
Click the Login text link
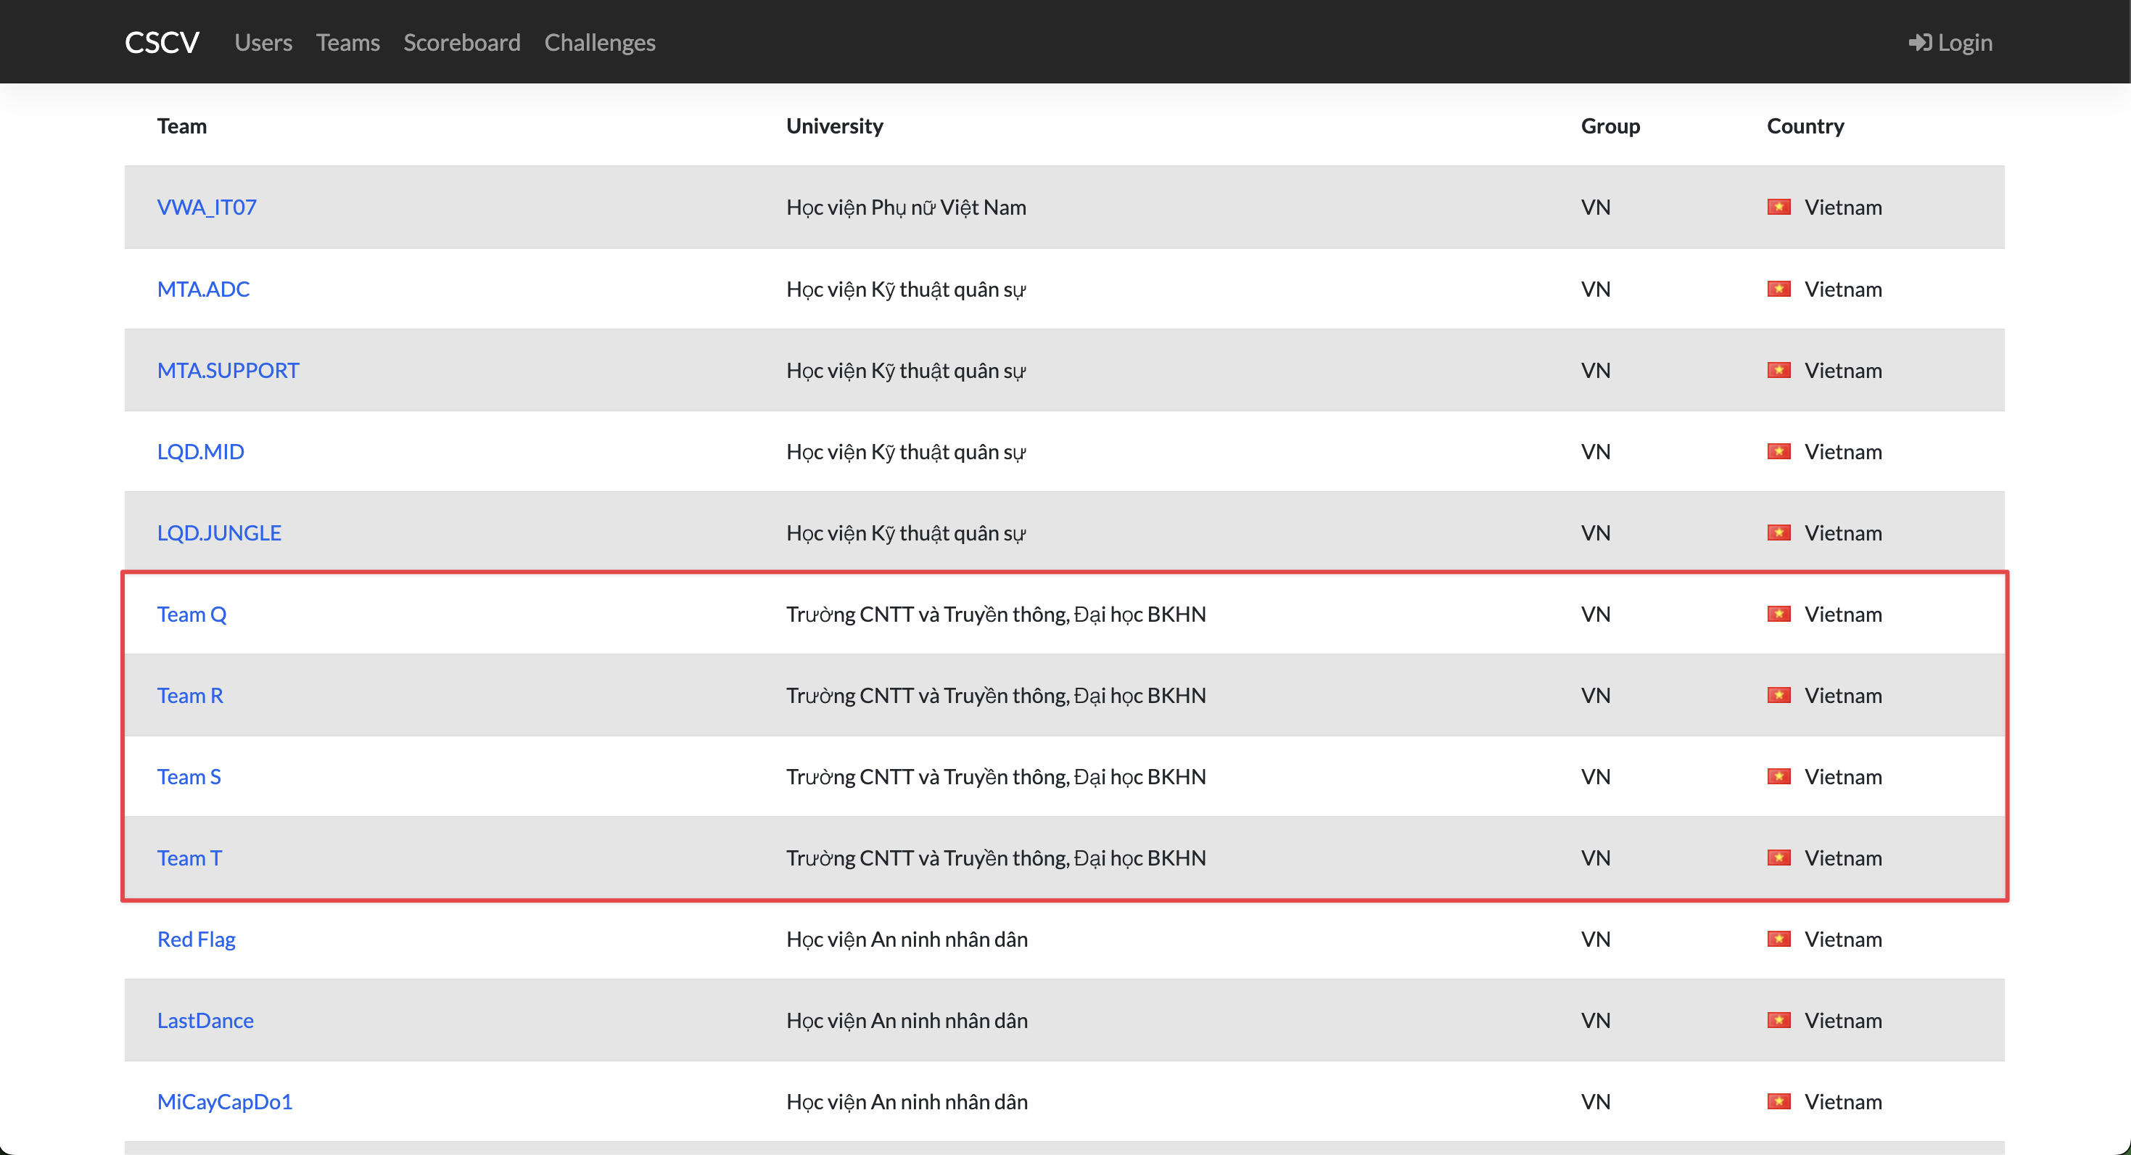coord(1964,42)
